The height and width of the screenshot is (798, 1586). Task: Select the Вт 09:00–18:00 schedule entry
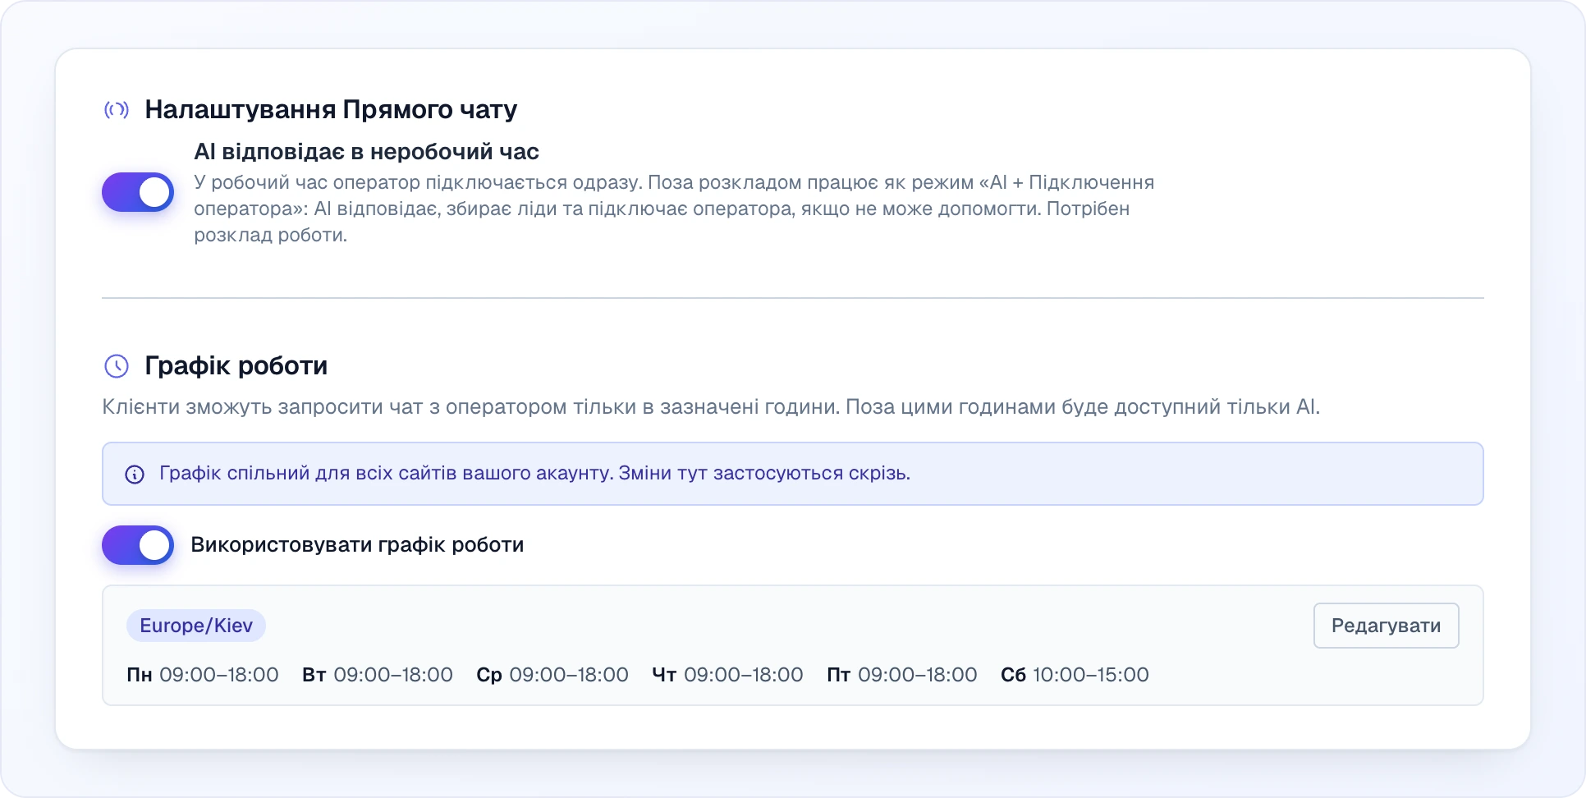pos(378,675)
